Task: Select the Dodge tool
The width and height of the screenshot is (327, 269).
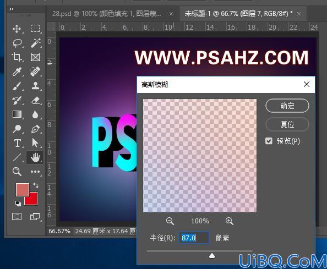Action: point(17,129)
